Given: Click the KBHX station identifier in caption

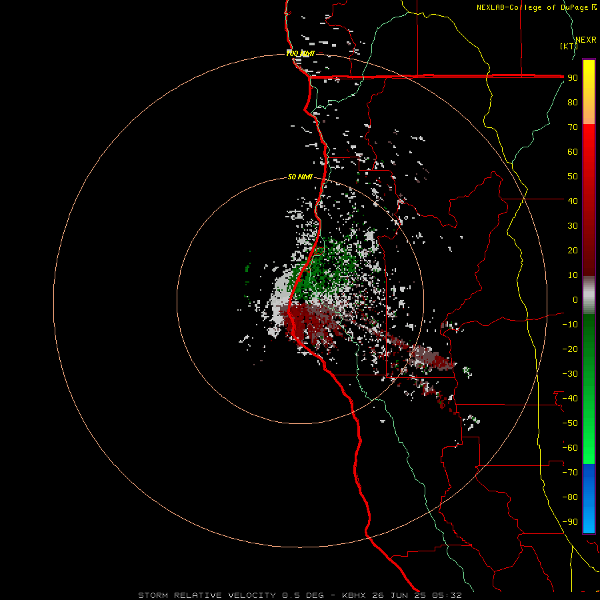Looking at the screenshot, I should point(354,595).
